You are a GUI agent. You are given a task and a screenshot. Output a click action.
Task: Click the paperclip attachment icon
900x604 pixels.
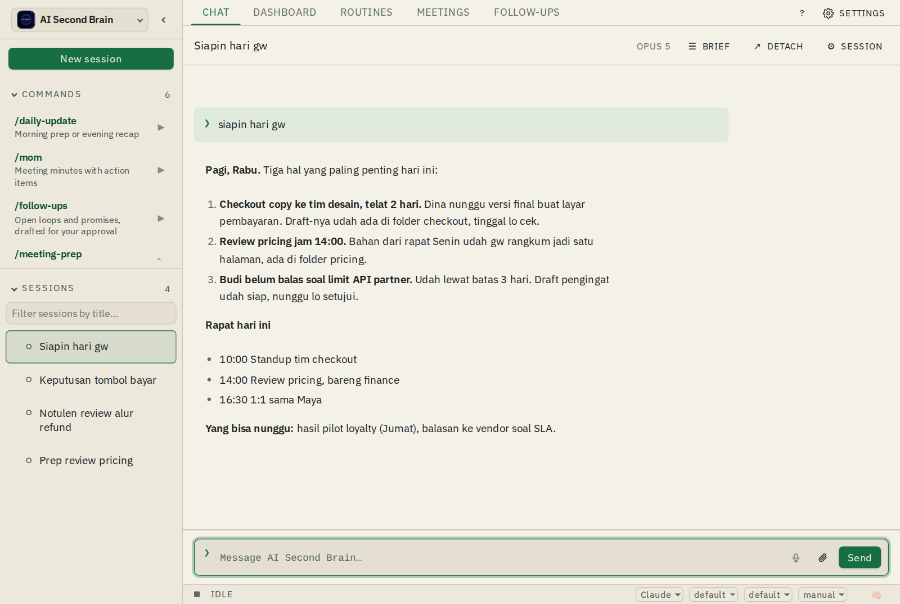coord(822,558)
